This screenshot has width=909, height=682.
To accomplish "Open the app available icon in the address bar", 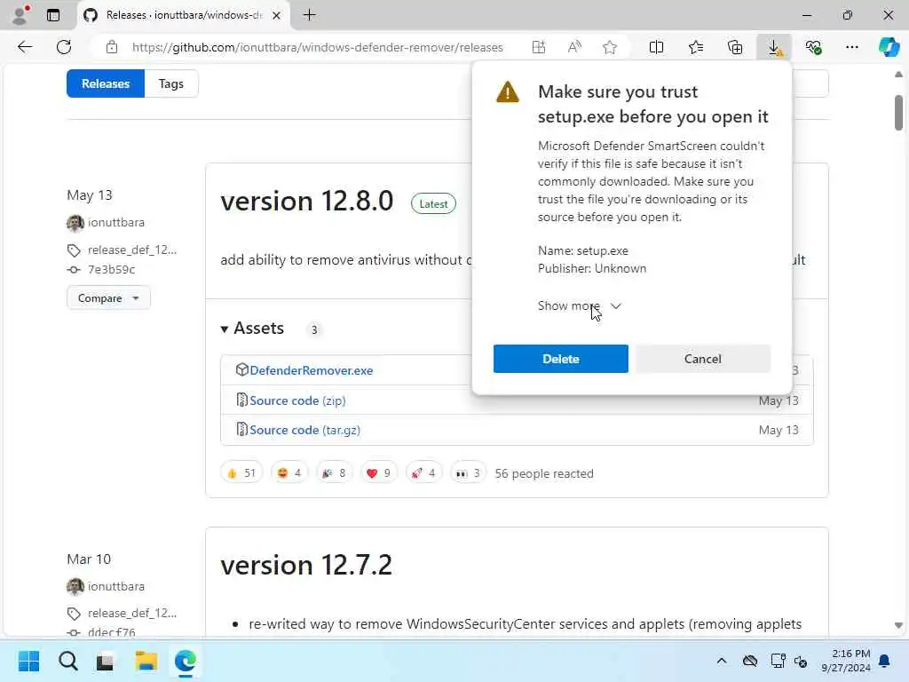I will point(539,47).
